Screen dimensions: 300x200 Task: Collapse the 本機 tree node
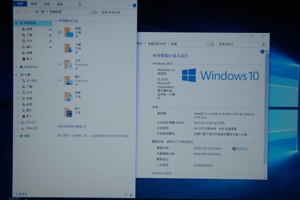tap(16, 75)
